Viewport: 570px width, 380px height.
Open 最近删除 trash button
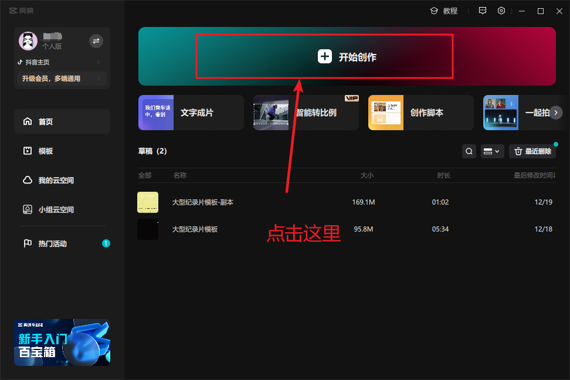point(532,151)
